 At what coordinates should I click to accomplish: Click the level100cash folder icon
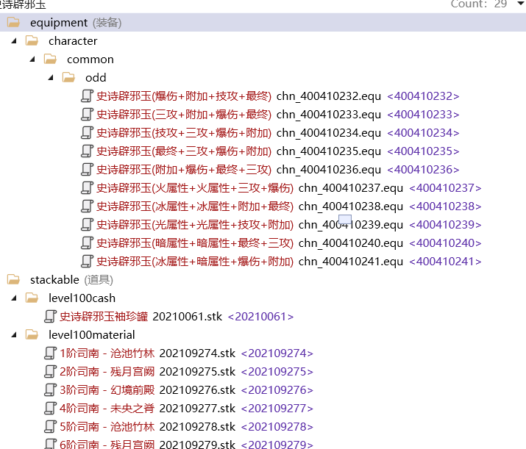click(x=32, y=298)
